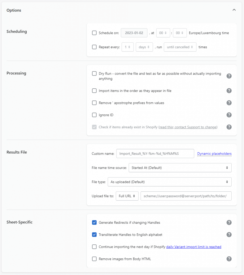244x275 pixels.
Task: Adjust the schedule hour stepper
Action: click(x=163, y=33)
